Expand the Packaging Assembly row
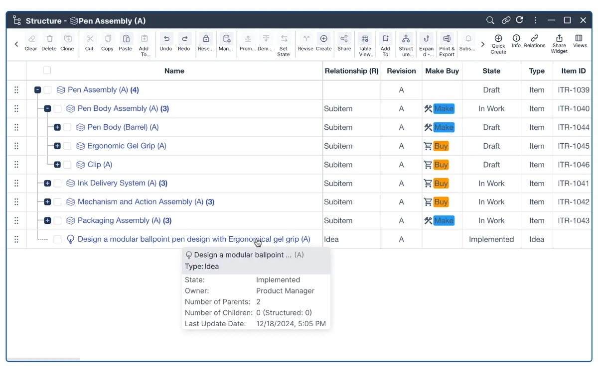598x373 pixels. pos(47,221)
